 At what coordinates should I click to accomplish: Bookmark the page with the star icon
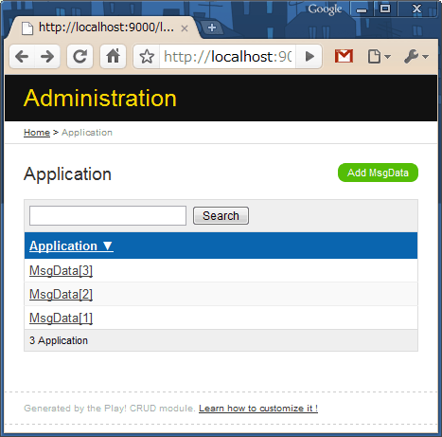(147, 57)
